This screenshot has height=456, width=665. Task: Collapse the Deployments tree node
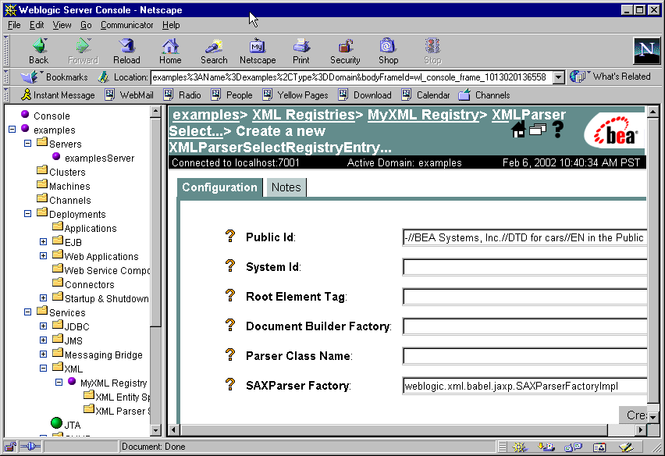coord(27,213)
